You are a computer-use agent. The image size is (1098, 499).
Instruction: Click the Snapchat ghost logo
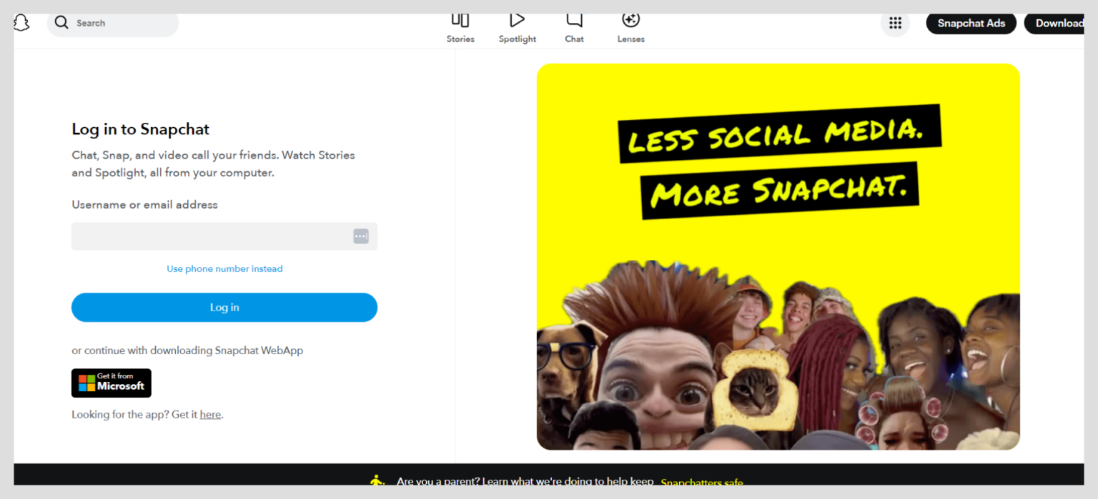pyautogui.click(x=21, y=22)
